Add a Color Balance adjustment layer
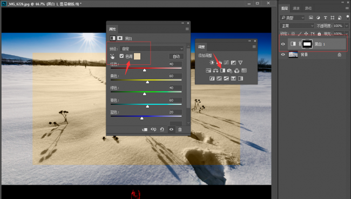351x199 pixels. [x=215, y=71]
